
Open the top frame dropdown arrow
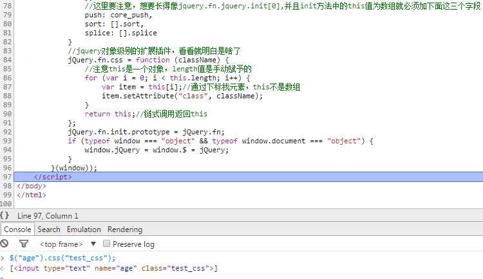[x=93, y=244]
